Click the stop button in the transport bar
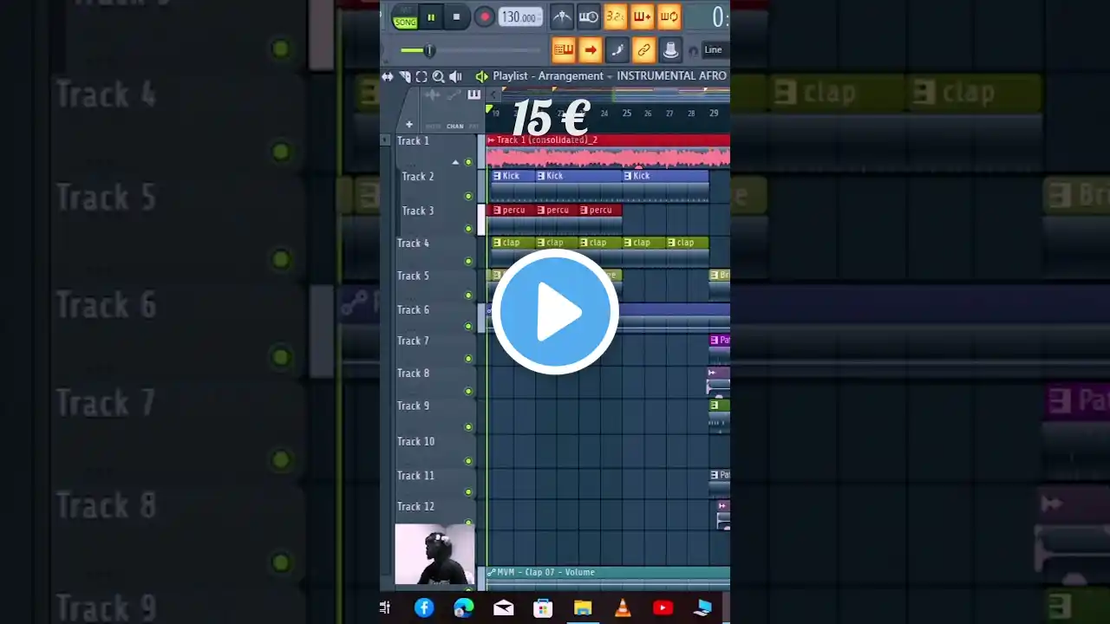The image size is (1110, 624). pos(456,16)
